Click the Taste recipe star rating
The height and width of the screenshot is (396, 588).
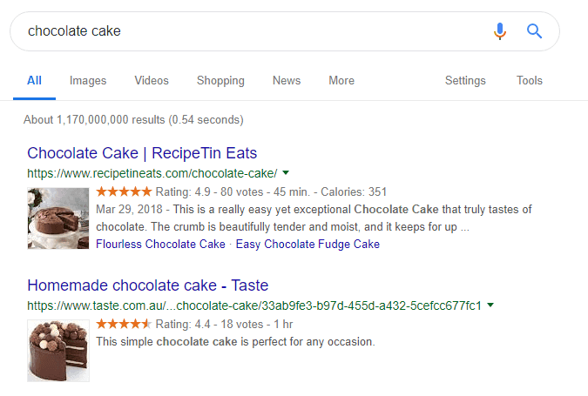[124, 324]
